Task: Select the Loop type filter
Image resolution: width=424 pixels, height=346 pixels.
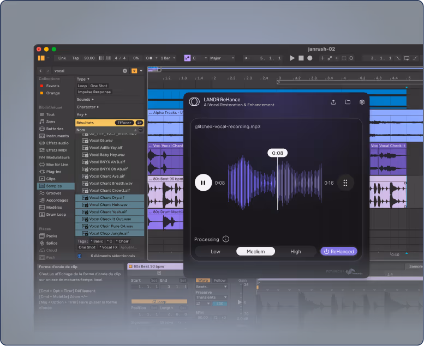Action: coord(82,86)
